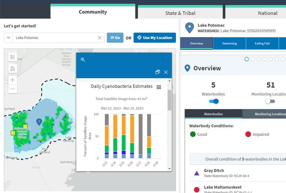
Task: Clear the Lake Potomac search text
Action: click(100, 38)
